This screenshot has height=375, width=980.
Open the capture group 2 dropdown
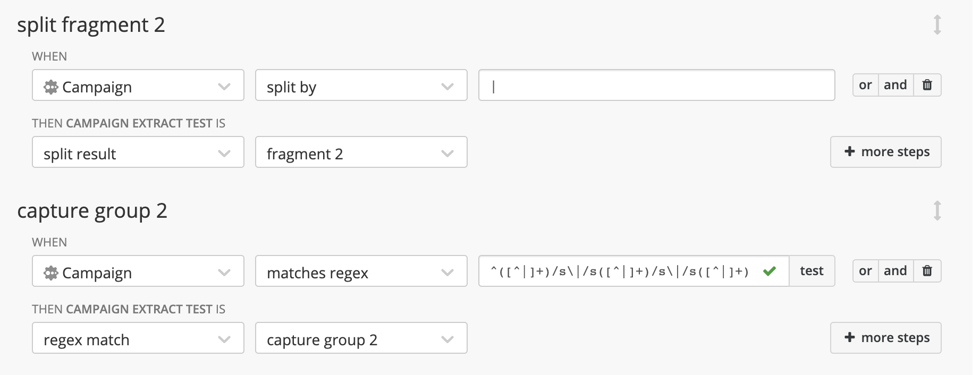[x=361, y=339]
